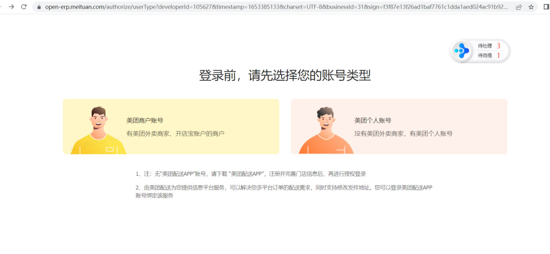550x254 pixels.
Task: Click the share page icon in address bar
Action: pos(519,7)
